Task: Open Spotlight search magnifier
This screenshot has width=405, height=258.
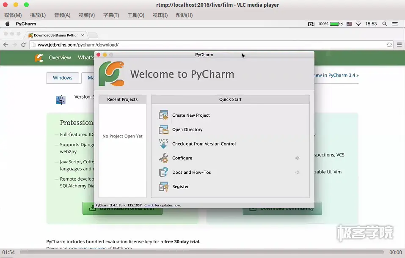Action: tap(385, 24)
